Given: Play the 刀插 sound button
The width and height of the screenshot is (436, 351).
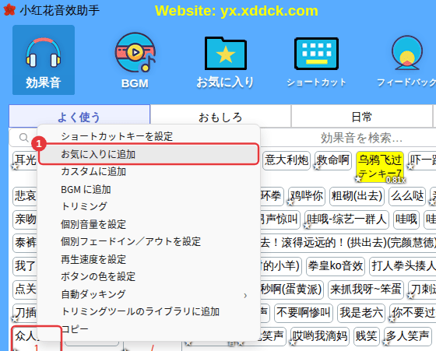Looking at the screenshot, I should [25, 313].
